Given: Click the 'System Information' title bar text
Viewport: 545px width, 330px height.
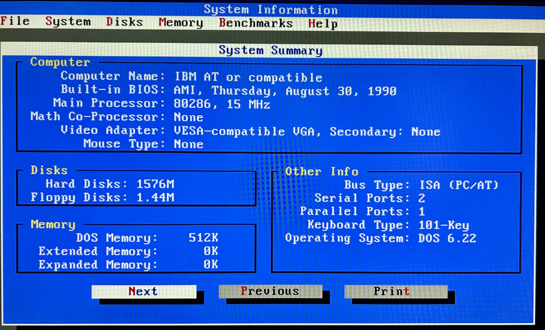Looking at the screenshot, I should pyautogui.click(x=271, y=10).
